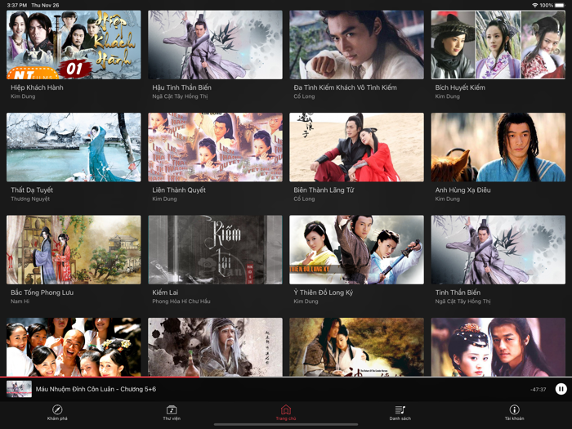Click author Cổ Long under Đa Tình Kiếm Khách

coord(304,96)
